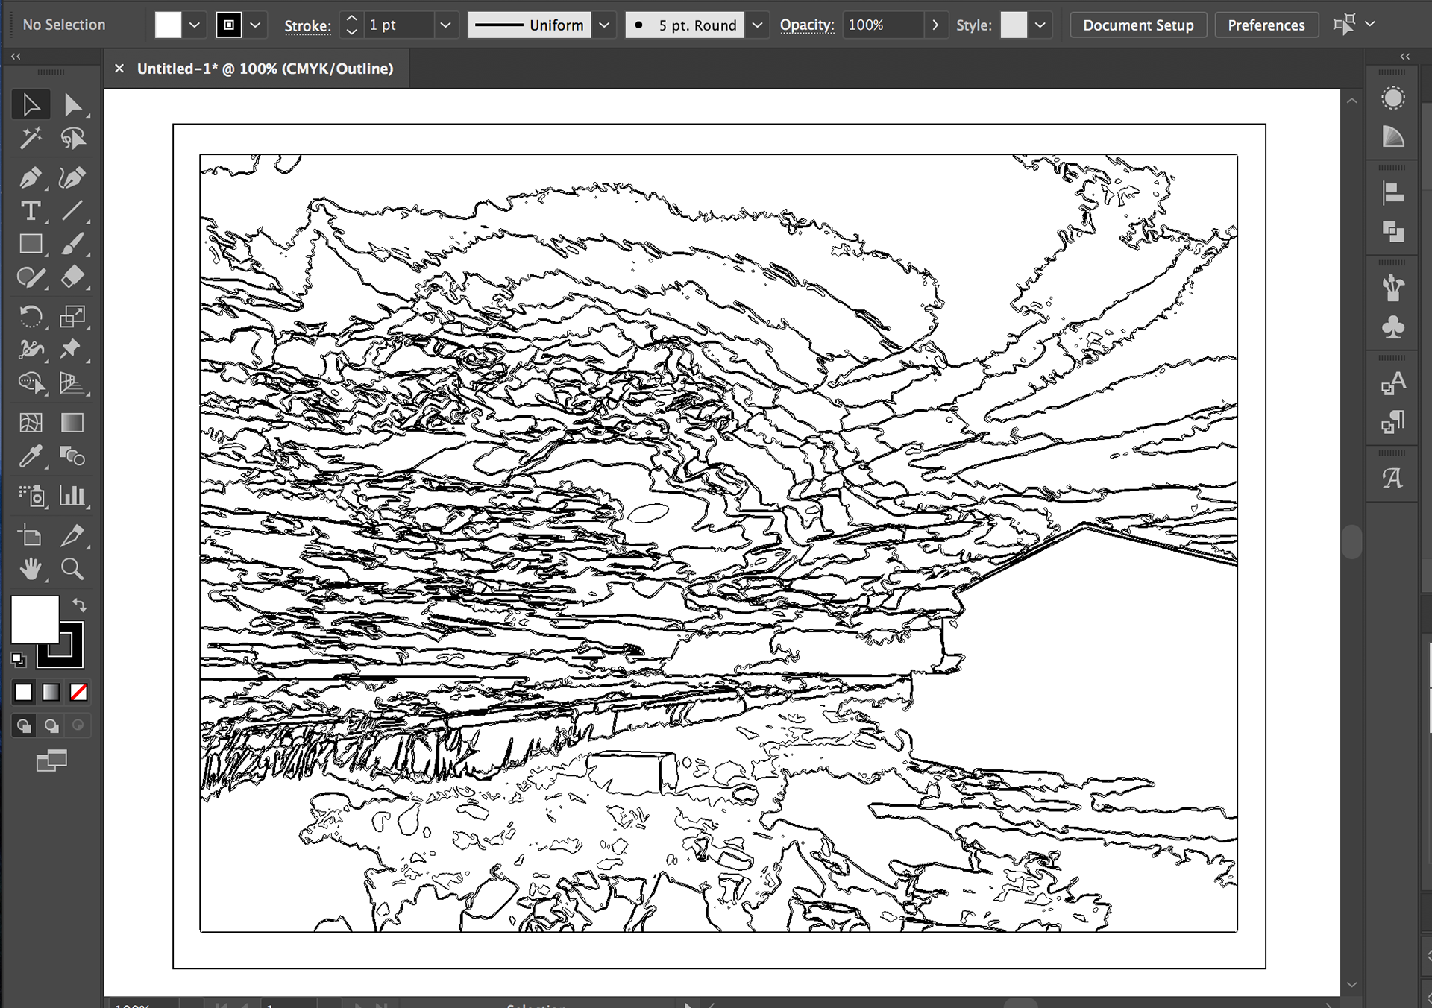The image size is (1432, 1008).
Task: Click the Opacity value field
Action: coord(882,25)
